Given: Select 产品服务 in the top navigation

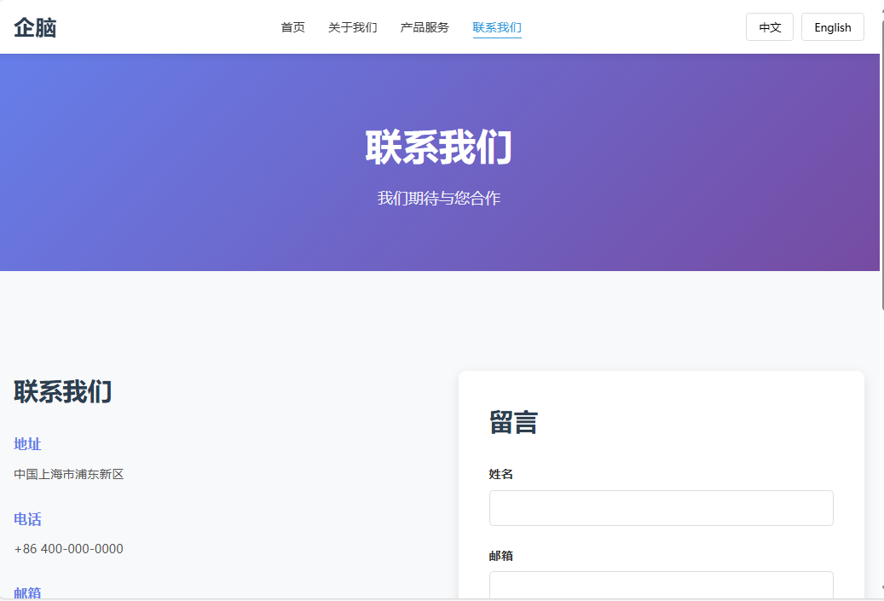Looking at the screenshot, I should pos(425,27).
